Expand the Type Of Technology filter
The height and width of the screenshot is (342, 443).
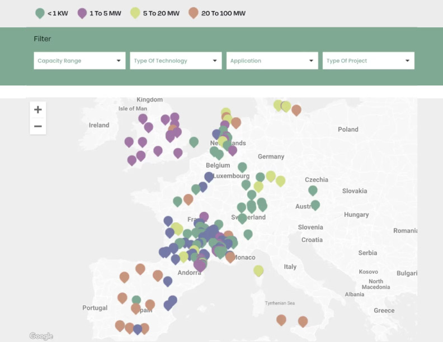tap(176, 61)
